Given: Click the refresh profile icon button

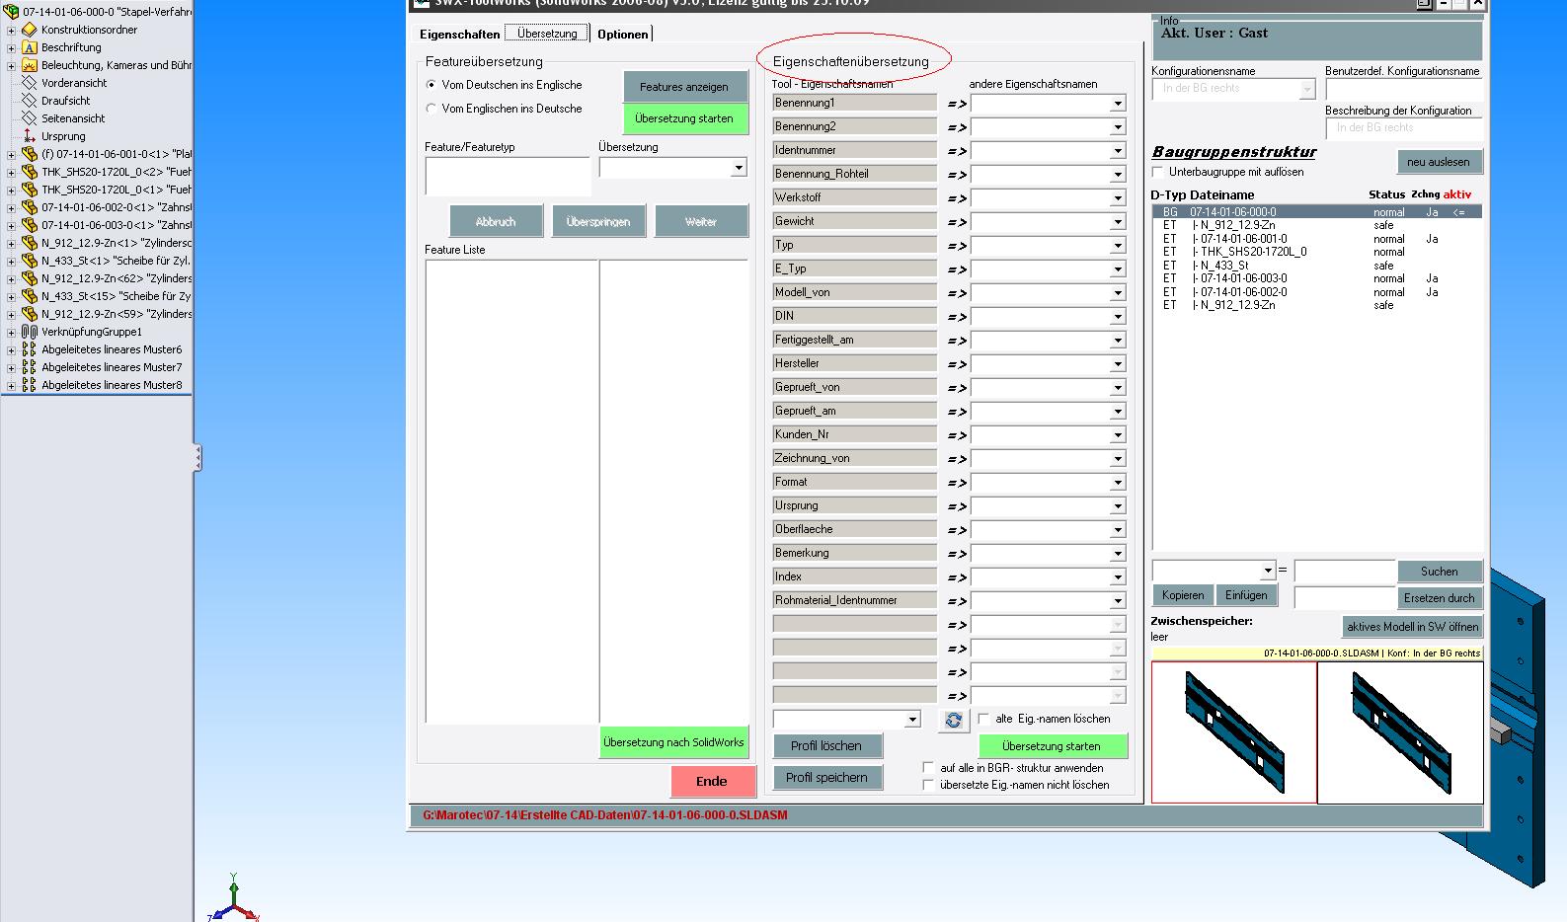Looking at the screenshot, I should (x=953, y=721).
